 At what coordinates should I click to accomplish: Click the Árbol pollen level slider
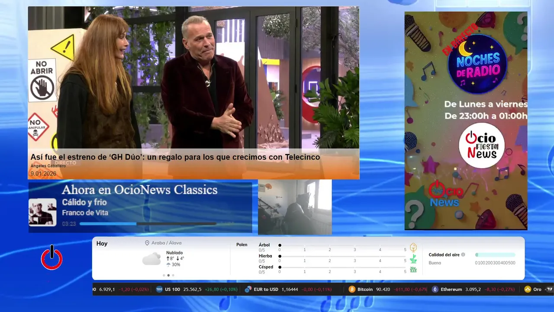[x=343, y=245]
